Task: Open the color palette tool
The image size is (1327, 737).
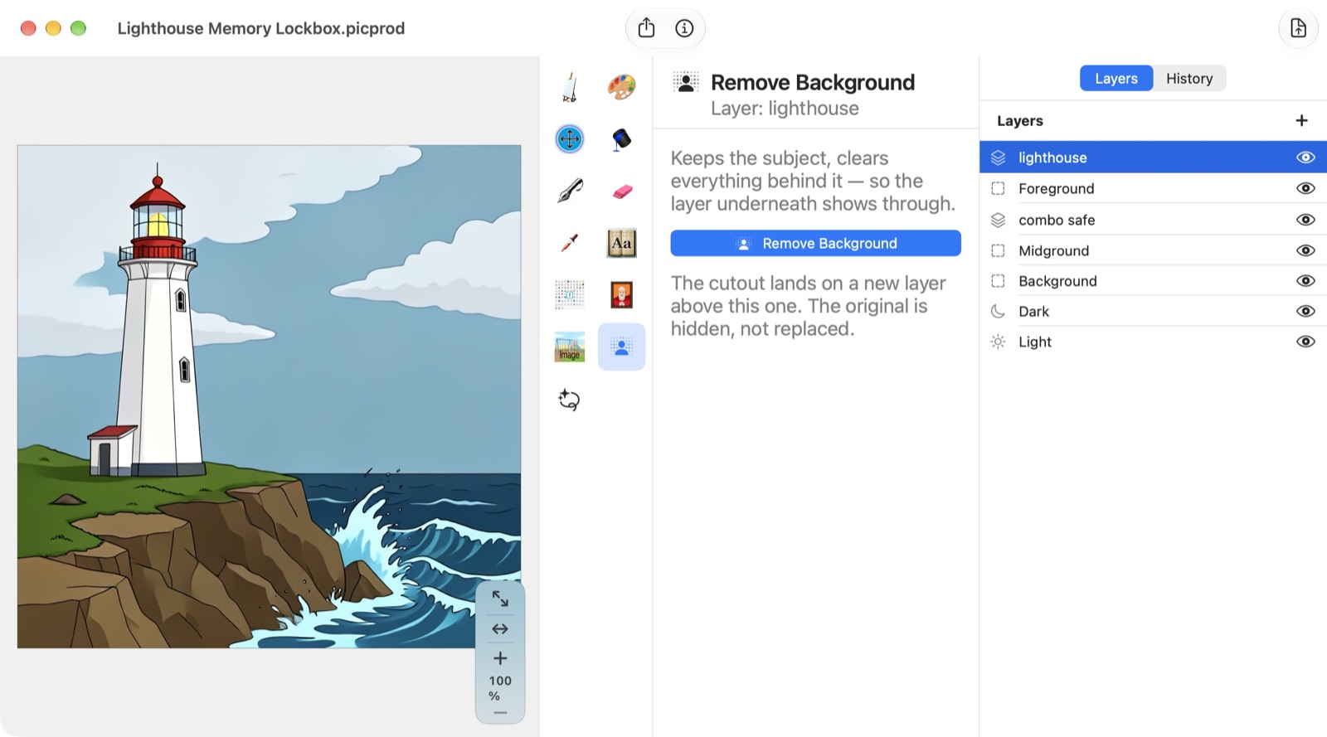Action: (621, 86)
